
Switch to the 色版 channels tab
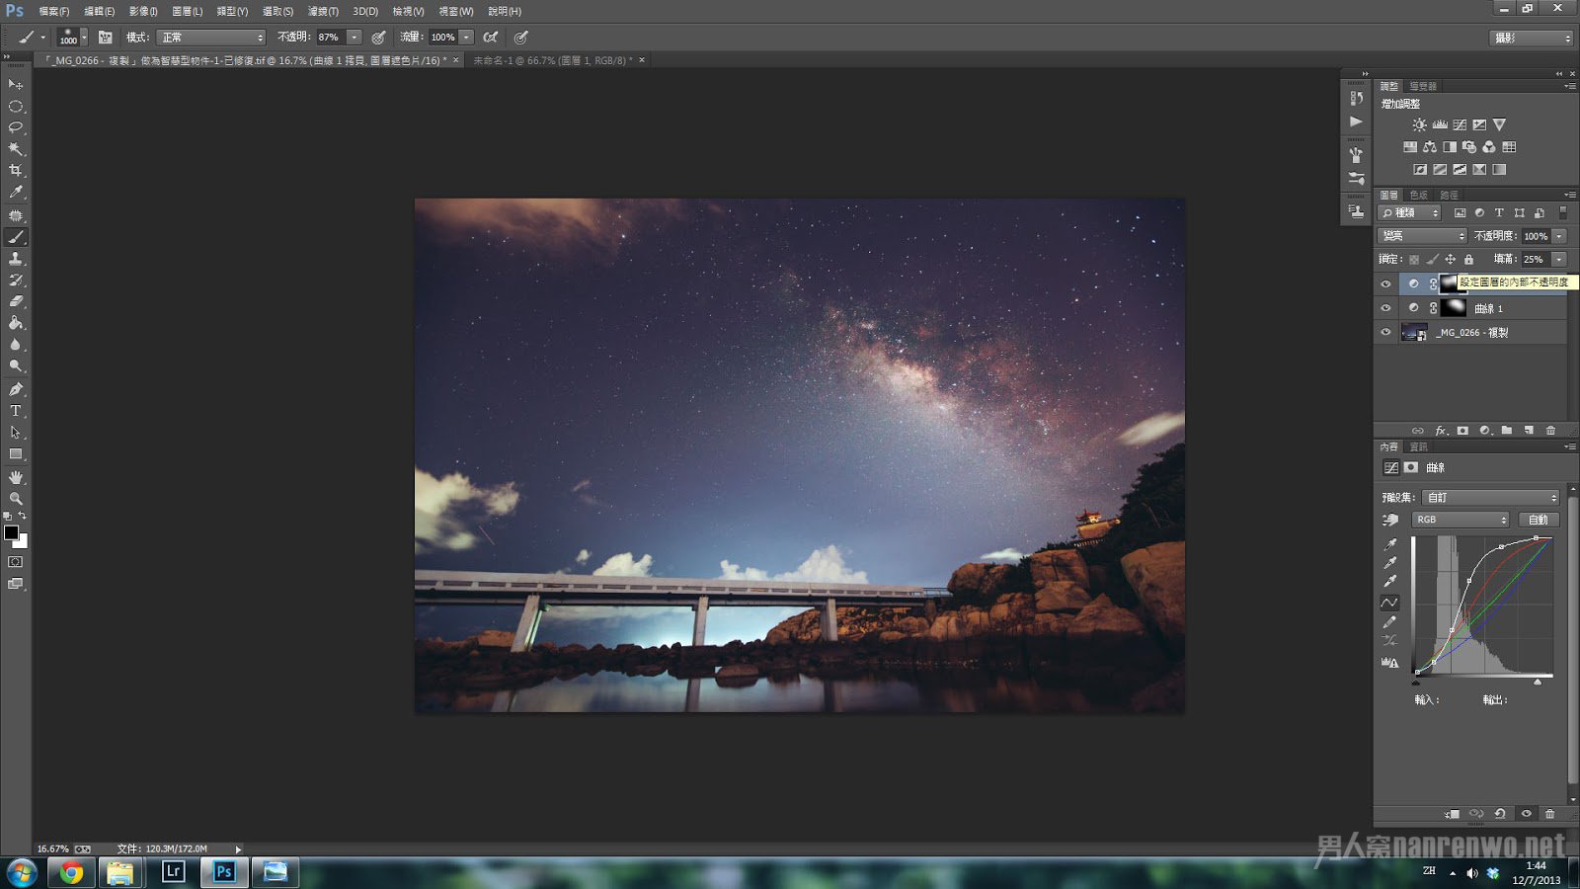(1419, 196)
